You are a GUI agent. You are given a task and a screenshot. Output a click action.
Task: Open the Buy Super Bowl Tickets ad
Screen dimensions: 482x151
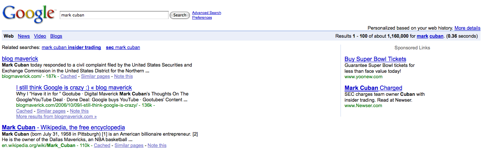(x=375, y=59)
